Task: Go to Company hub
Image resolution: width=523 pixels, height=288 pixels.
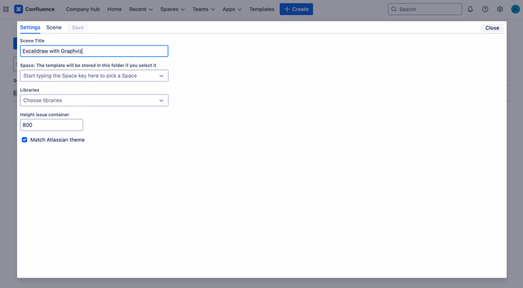Action: pyautogui.click(x=83, y=9)
